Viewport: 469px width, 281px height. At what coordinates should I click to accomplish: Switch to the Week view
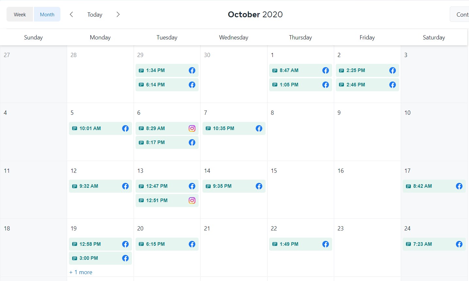(x=20, y=15)
